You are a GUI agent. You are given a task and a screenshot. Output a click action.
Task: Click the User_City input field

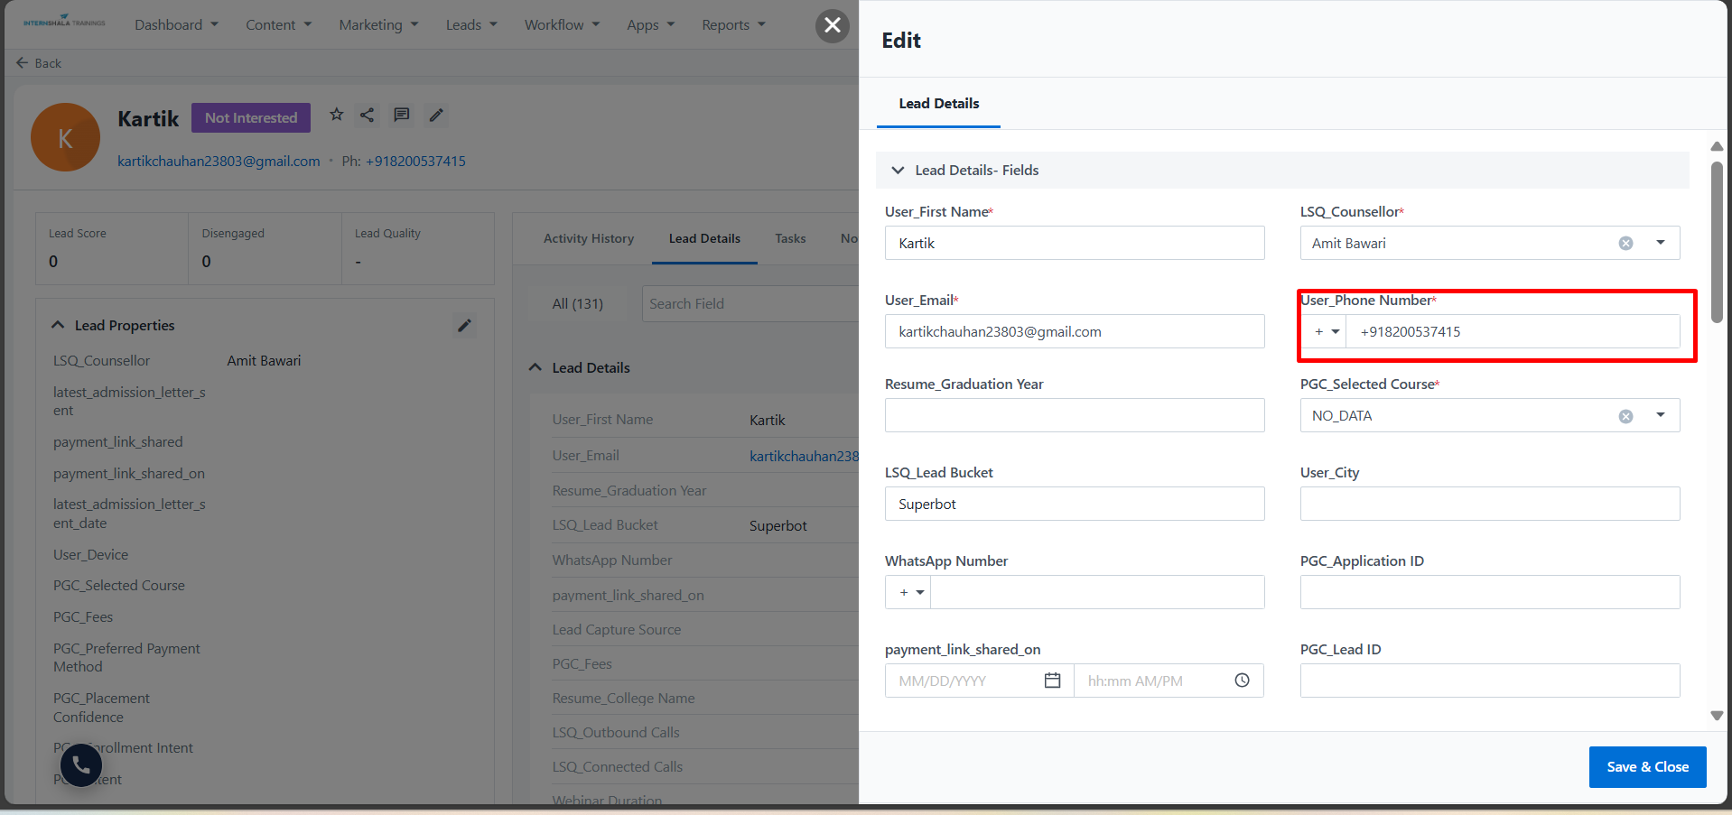[1489, 504]
